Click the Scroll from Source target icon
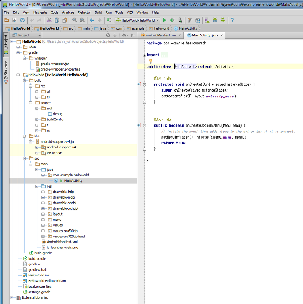The width and height of the screenshot is (303, 304). pyautogui.click(x=108, y=35)
